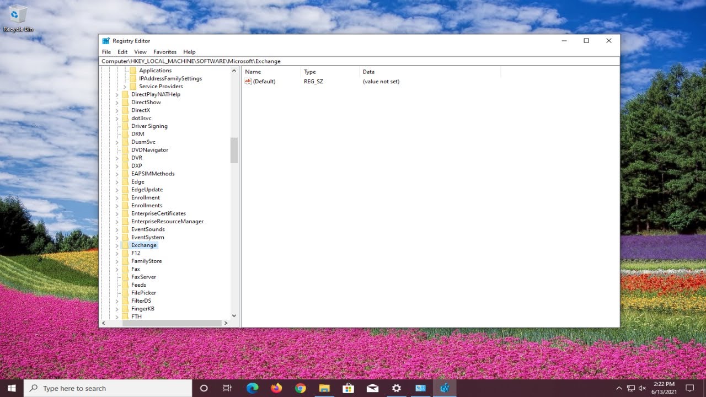Open Settings from taskbar
This screenshot has width=706, height=397.
pos(396,388)
